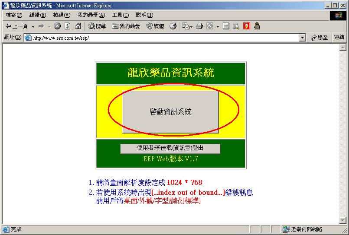
Task: Click the 連結 links toolbar label
Action: (x=339, y=37)
